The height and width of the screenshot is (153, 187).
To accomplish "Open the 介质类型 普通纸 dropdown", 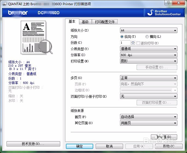I will point(149,49).
